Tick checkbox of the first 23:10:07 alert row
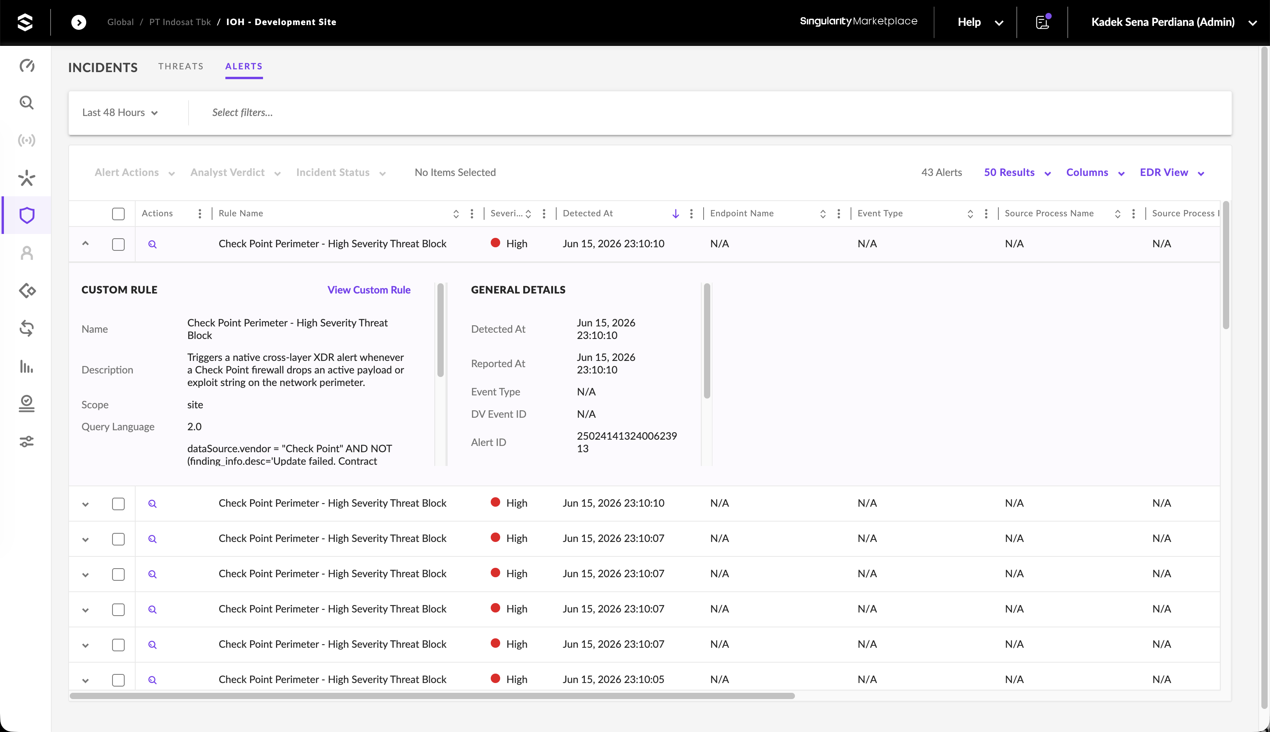Image resolution: width=1270 pixels, height=732 pixels. coord(118,539)
